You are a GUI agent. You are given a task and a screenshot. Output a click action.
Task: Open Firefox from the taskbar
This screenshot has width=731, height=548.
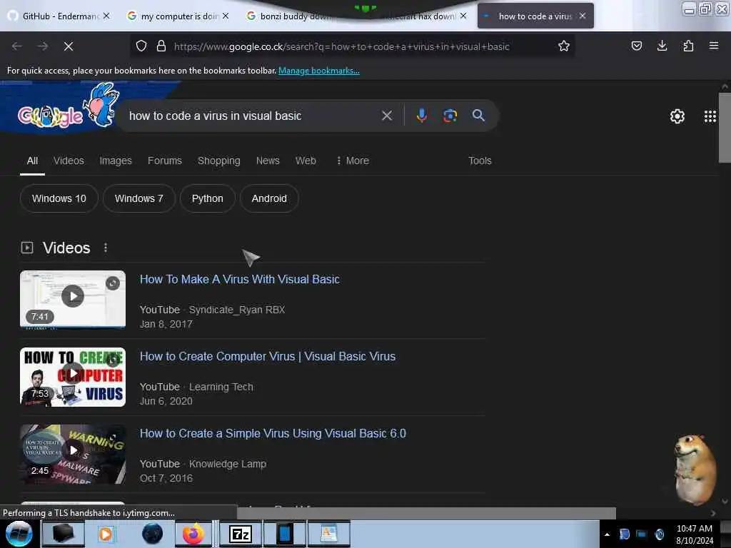pyautogui.click(x=193, y=534)
